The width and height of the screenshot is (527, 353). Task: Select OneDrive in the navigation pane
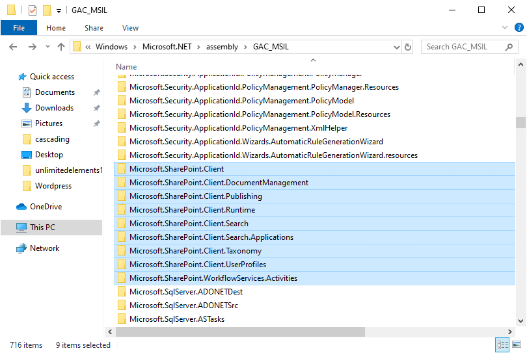coord(46,207)
